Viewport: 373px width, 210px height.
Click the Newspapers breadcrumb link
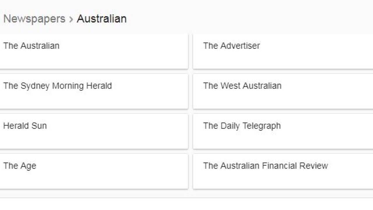[x=34, y=19]
